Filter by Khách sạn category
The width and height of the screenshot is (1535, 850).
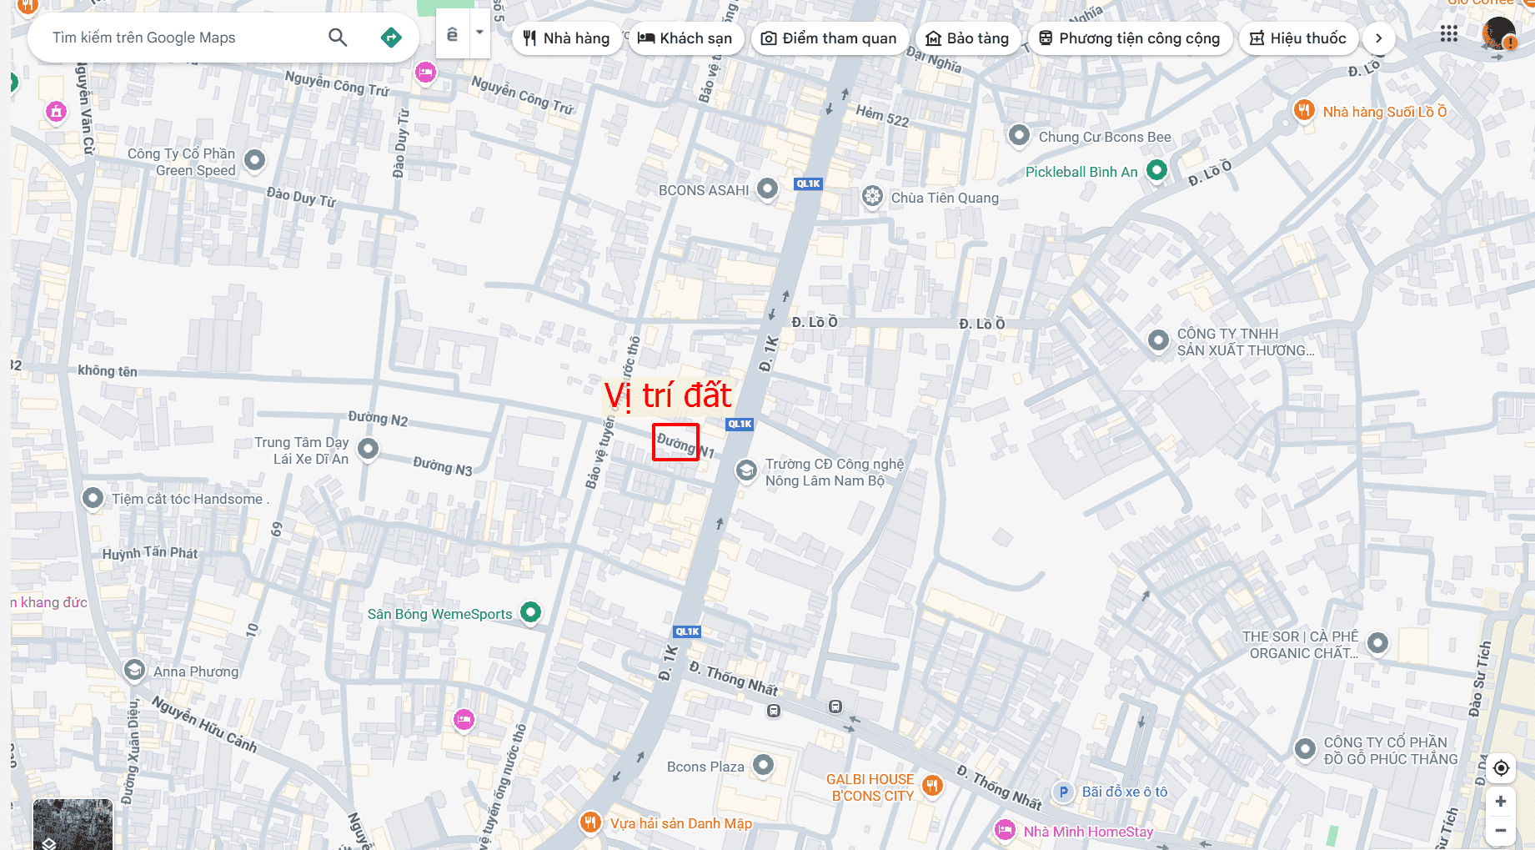point(685,38)
